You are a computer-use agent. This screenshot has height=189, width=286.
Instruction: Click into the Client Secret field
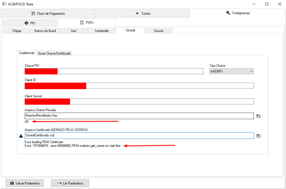139,101
